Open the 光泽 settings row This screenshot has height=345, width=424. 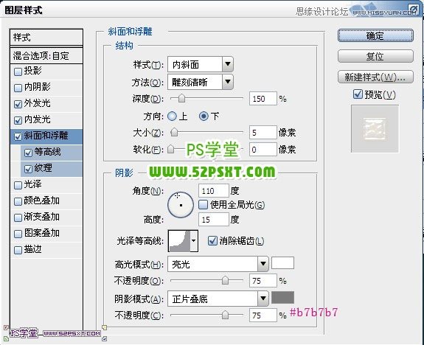(46, 185)
